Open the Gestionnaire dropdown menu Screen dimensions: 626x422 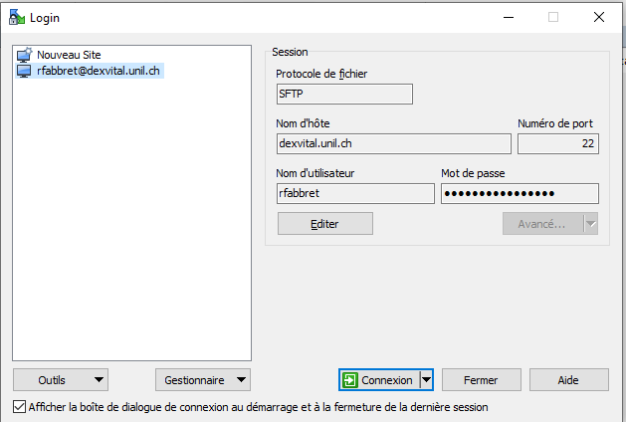coord(202,380)
